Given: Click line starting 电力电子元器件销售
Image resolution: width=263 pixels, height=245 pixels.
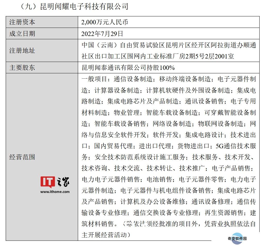Looking at the screenshot, I should pyautogui.click(x=169, y=180).
